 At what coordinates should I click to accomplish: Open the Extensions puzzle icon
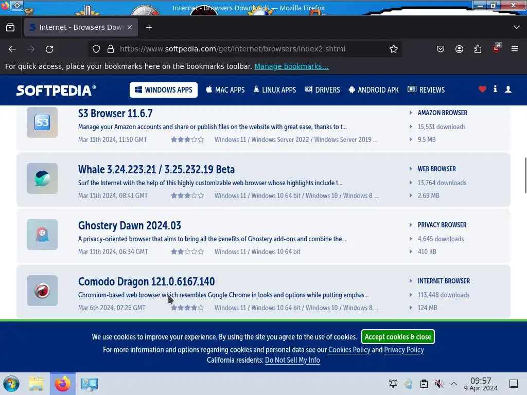[x=478, y=49]
